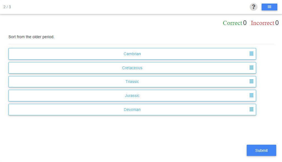Click the Cretaceous row's drag handle icon
282x162 pixels.
pyautogui.click(x=251, y=68)
